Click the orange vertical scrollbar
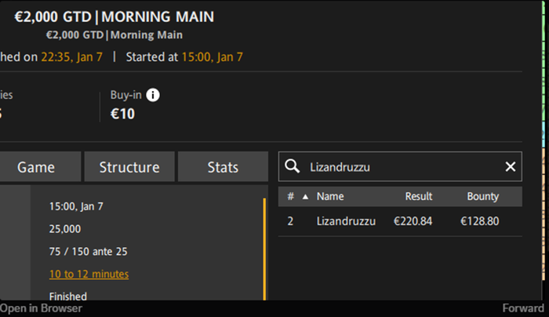 265,247
